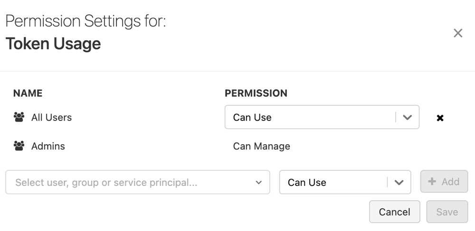Expand the user, group or service principal list
This screenshot has height=231, width=475.
pos(259,183)
